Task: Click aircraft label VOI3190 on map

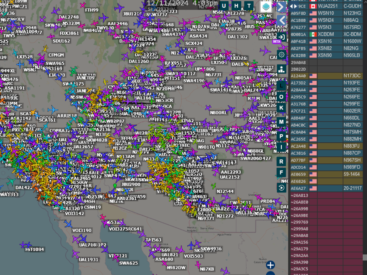Action: [x=82, y=230]
